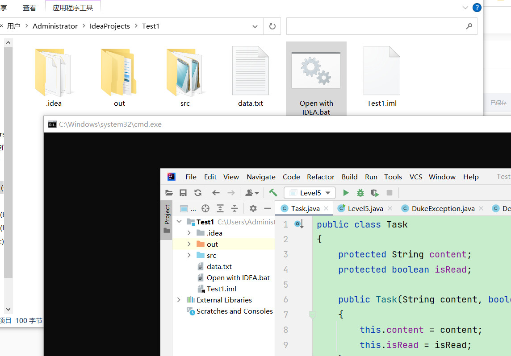Open the Build menu
Image resolution: width=511 pixels, height=356 pixels.
point(349,177)
